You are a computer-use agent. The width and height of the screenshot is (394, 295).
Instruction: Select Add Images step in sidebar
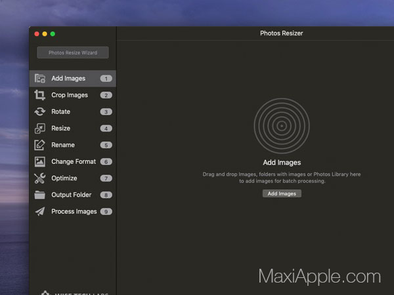click(73, 79)
